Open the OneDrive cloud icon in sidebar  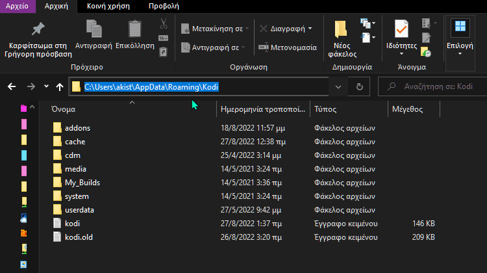(24, 218)
